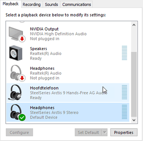143x141 pixels.
Task: Click the 'Default Device' status text
Action: [x=44, y=117]
